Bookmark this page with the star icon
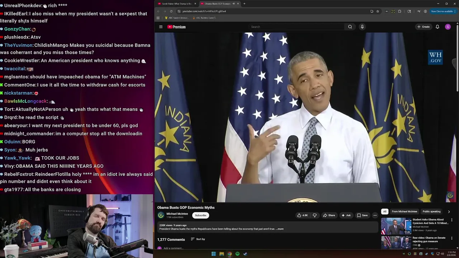This screenshot has height=258, width=459. (x=378, y=11)
